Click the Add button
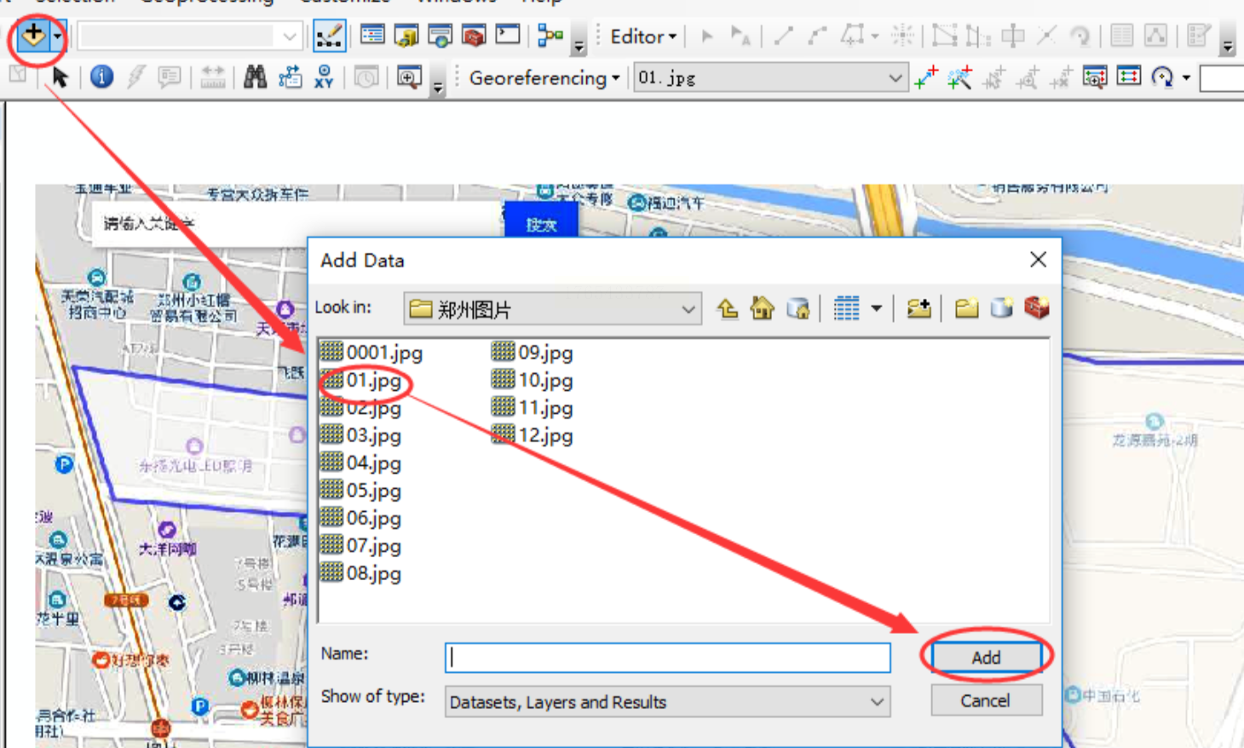Screen dimensions: 1244x748 click(x=986, y=658)
